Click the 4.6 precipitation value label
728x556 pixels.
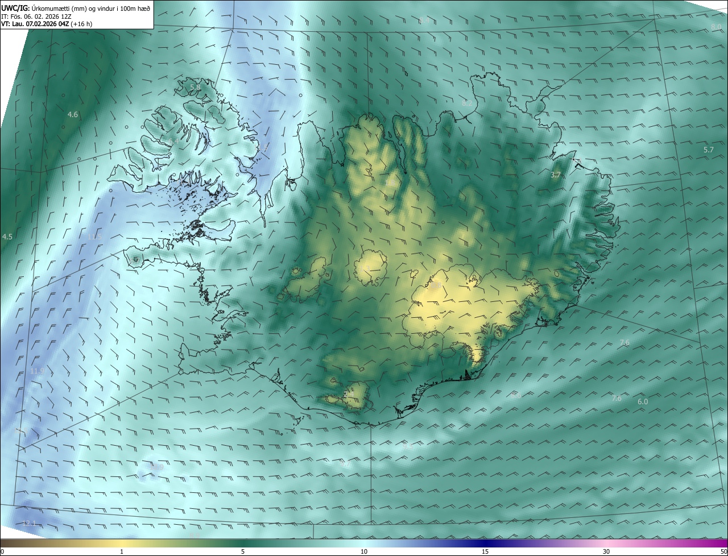coord(73,115)
